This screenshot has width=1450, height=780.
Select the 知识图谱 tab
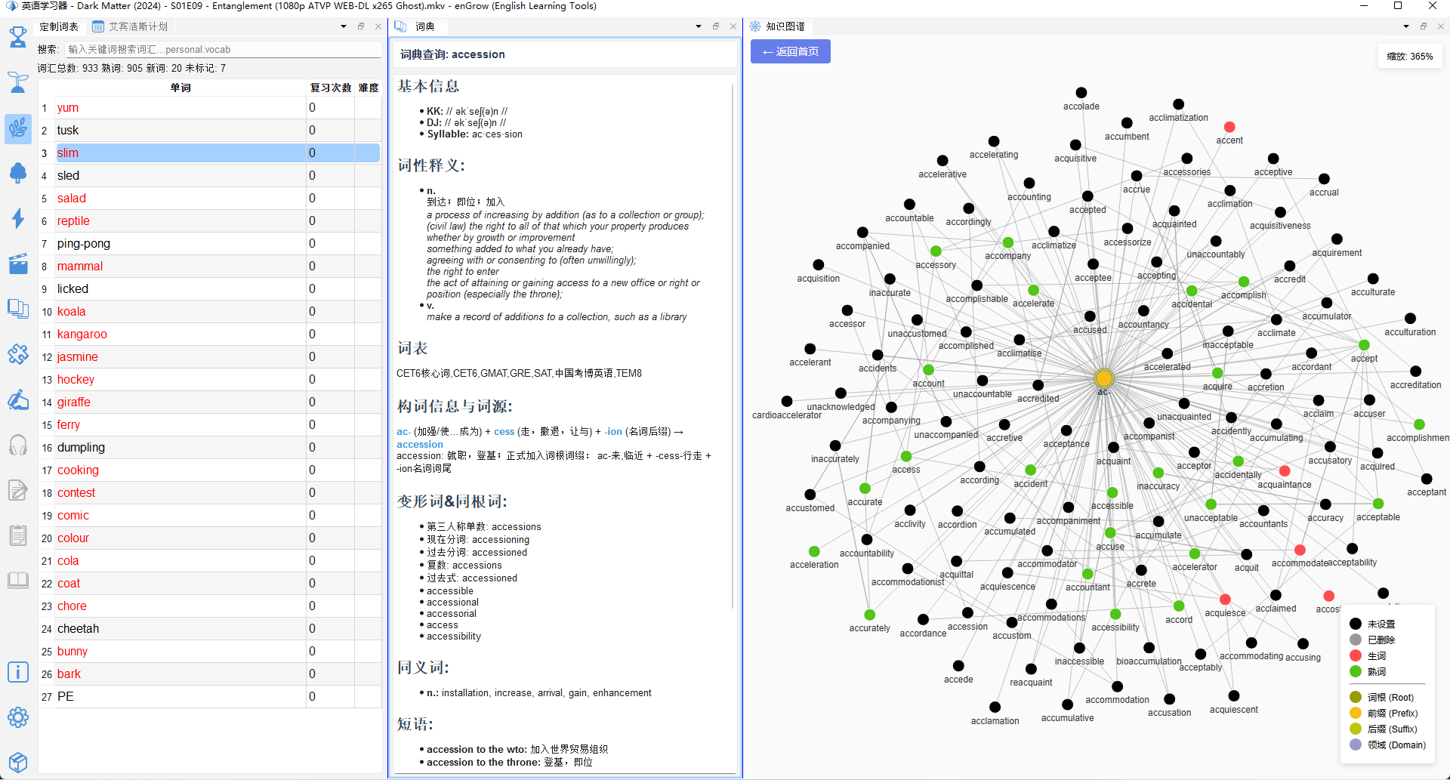click(x=778, y=26)
